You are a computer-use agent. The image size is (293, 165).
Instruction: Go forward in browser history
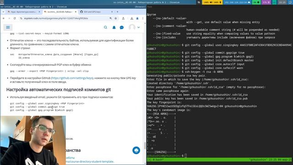(x=9, y=18)
